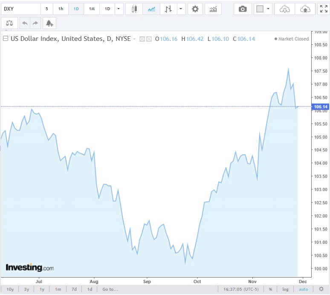The image size is (330, 295).
Task: Open the chart style dropdown arrow
Action: point(182,9)
